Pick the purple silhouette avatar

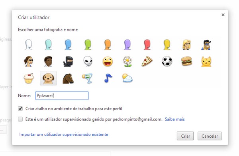(x=127, y=45)
